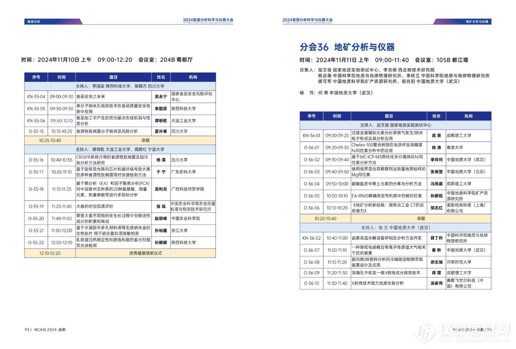Click session code 'KN-36-01'
The height and width of the screenshot is (349, 516).
(312, 135)
